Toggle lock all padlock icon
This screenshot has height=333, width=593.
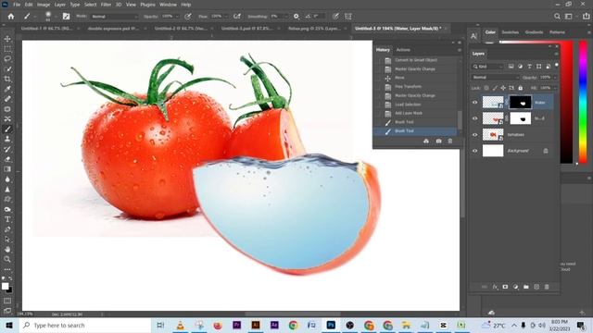521,88
